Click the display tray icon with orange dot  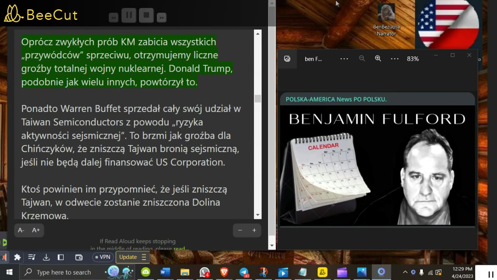[439, 272]
